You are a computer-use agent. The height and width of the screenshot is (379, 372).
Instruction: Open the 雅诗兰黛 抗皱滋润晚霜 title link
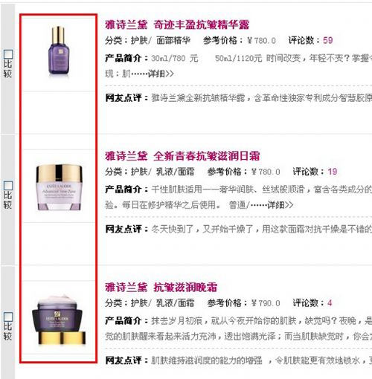point(161,288)
